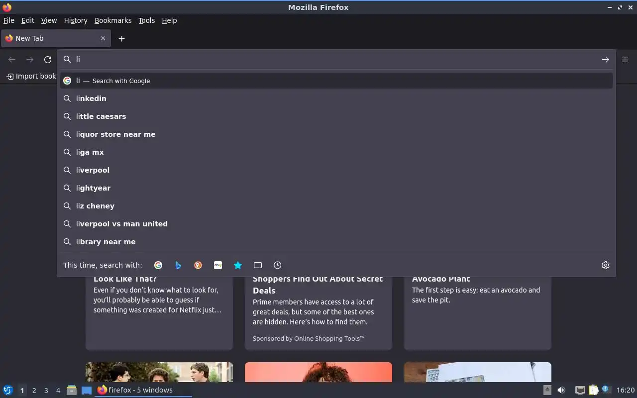
Task: Choose eBay one-off search engine
Action: 218,265
